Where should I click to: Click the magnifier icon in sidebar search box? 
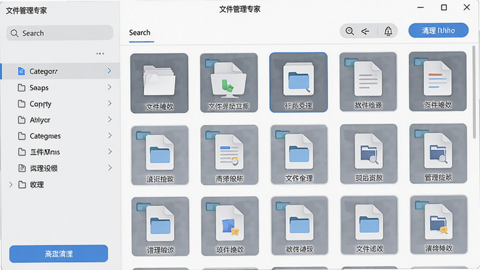(x=14, y=33)
